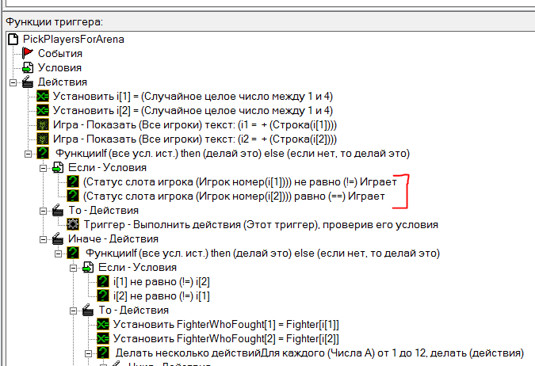Collapse the Делать несколько действий loop node
This screenshot has width=535, height=366.
[88, 353]
